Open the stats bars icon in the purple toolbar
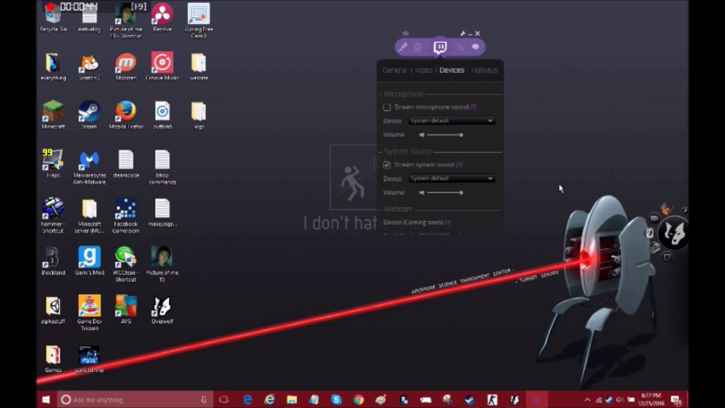The image size is (725, 408). click(461, 48)
